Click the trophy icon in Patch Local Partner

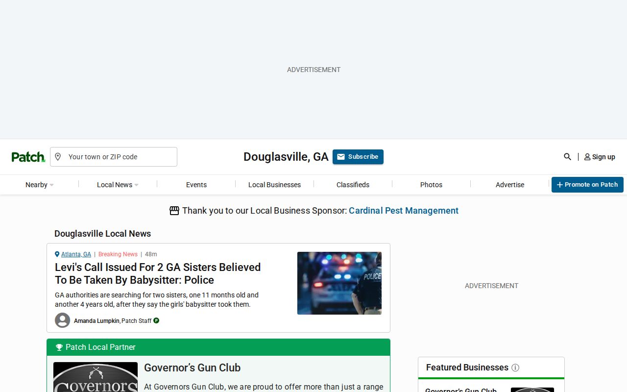tap(59, 347)
